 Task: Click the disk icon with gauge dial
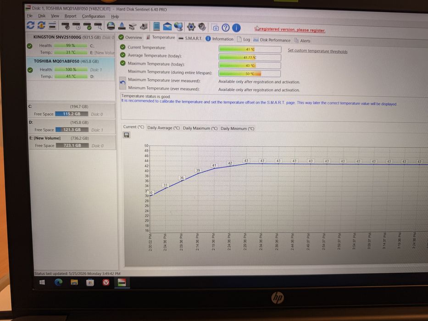66,26
